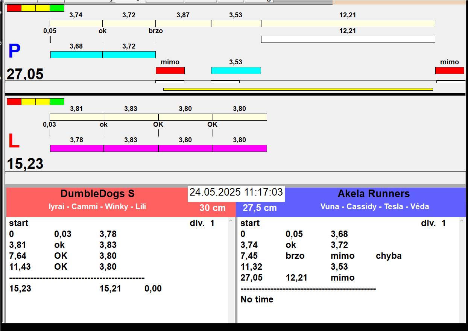
Task: Click the red mimo bar below brzo
Action: [170, 70]
